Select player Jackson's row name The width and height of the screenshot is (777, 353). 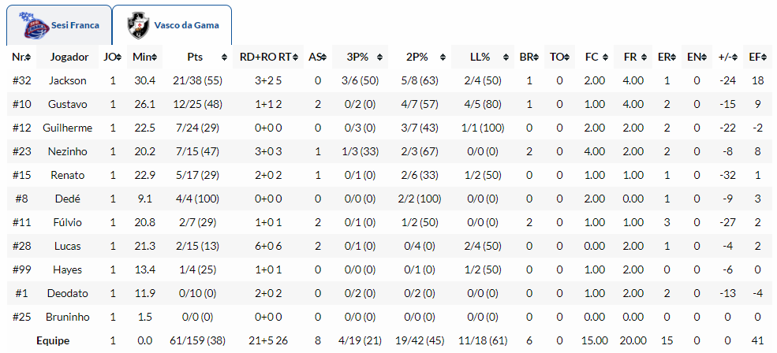(67, 80)
